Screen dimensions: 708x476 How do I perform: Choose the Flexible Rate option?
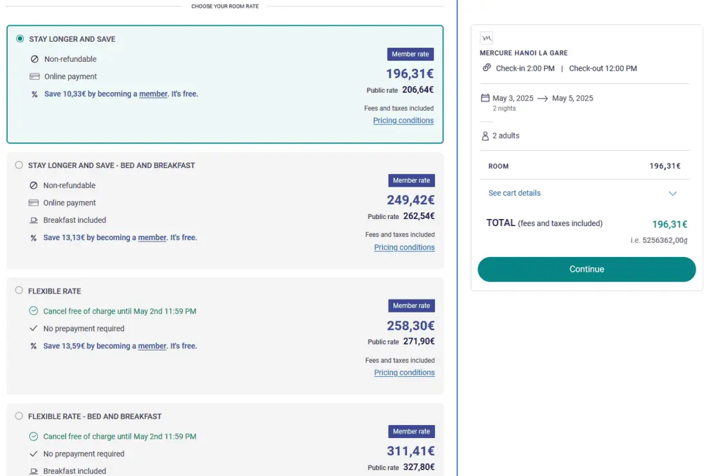coord(19,290)
